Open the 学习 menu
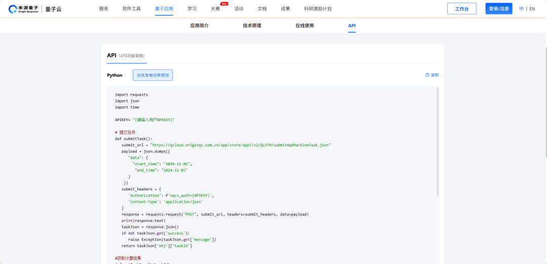The height and width of the screenshot is (264, 547). point(192,9)
